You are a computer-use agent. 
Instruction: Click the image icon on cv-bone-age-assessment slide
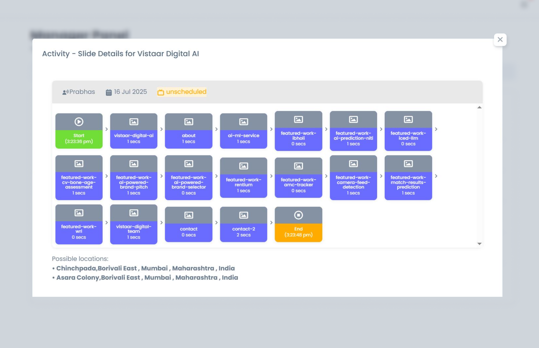tap(79, 164)
